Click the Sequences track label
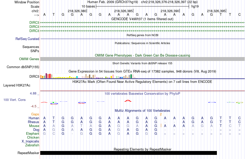This screenshot has height=159, width=245. coord(31,47)
